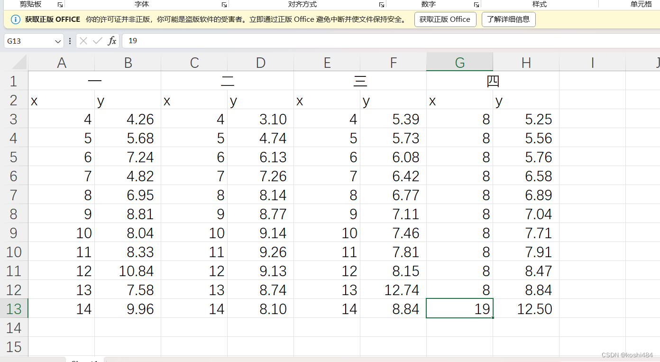Click the cancel X icon in the formula bar
The width and height of the screenshot is (660, 362).
pyautogui.click(x=83, y=41)
